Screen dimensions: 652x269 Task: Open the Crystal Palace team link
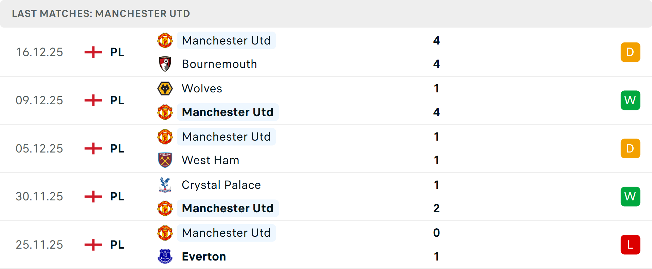click(221, 185)
